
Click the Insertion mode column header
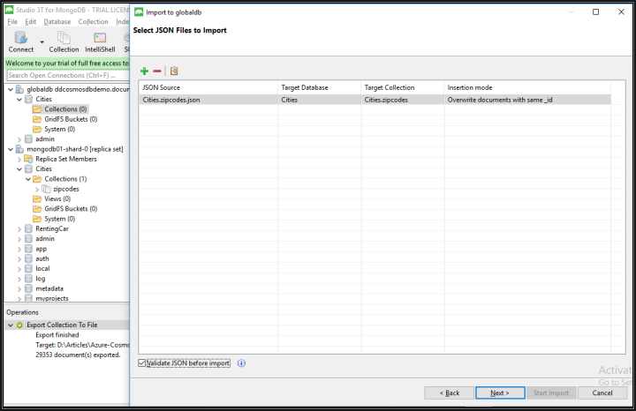click(527, 87)
